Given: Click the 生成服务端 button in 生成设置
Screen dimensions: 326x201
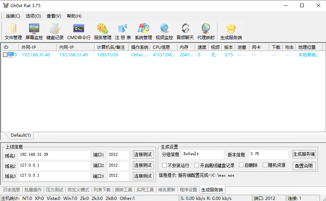Looking at the screenshot, I should (304, 154).
